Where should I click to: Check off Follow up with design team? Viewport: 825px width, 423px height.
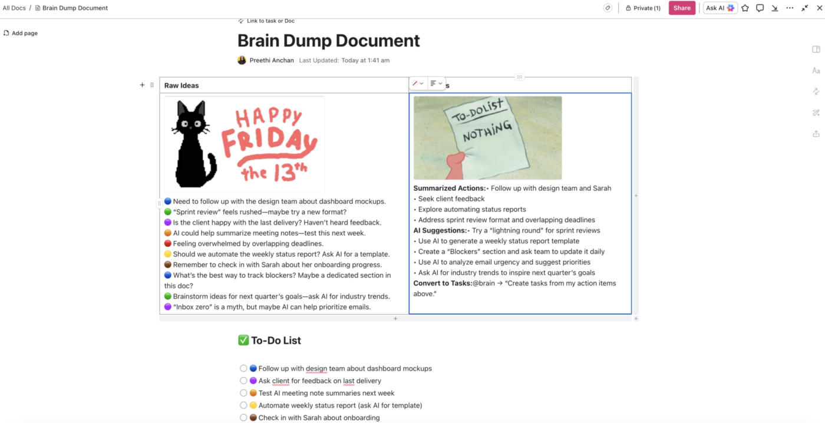243,369
